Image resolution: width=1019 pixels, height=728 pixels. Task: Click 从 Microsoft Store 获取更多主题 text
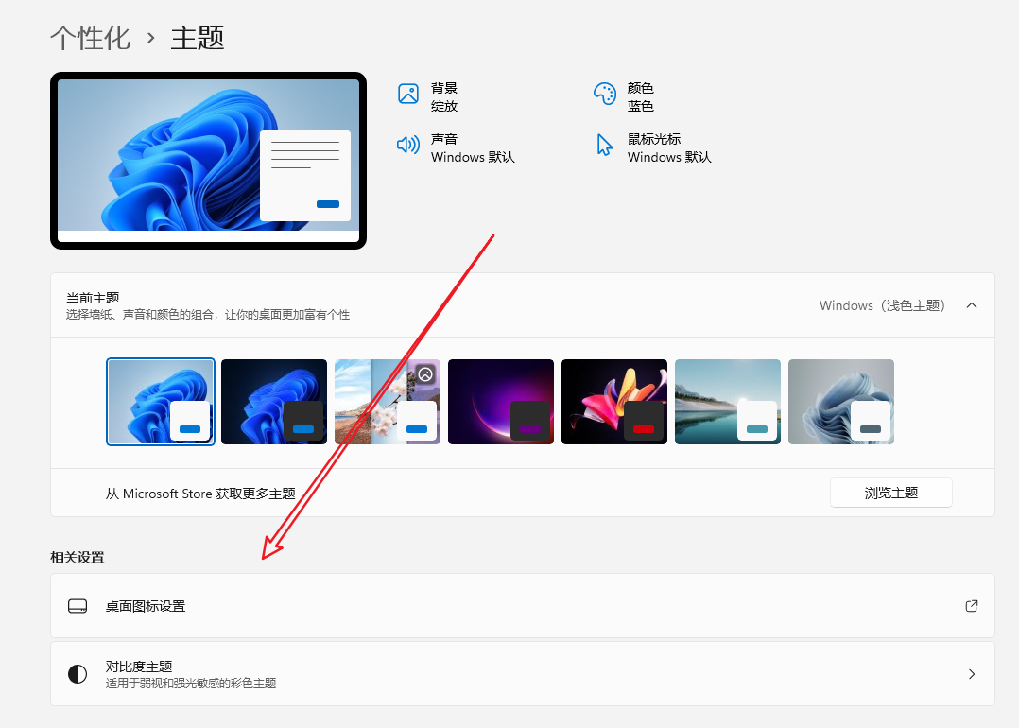point(200,494)
